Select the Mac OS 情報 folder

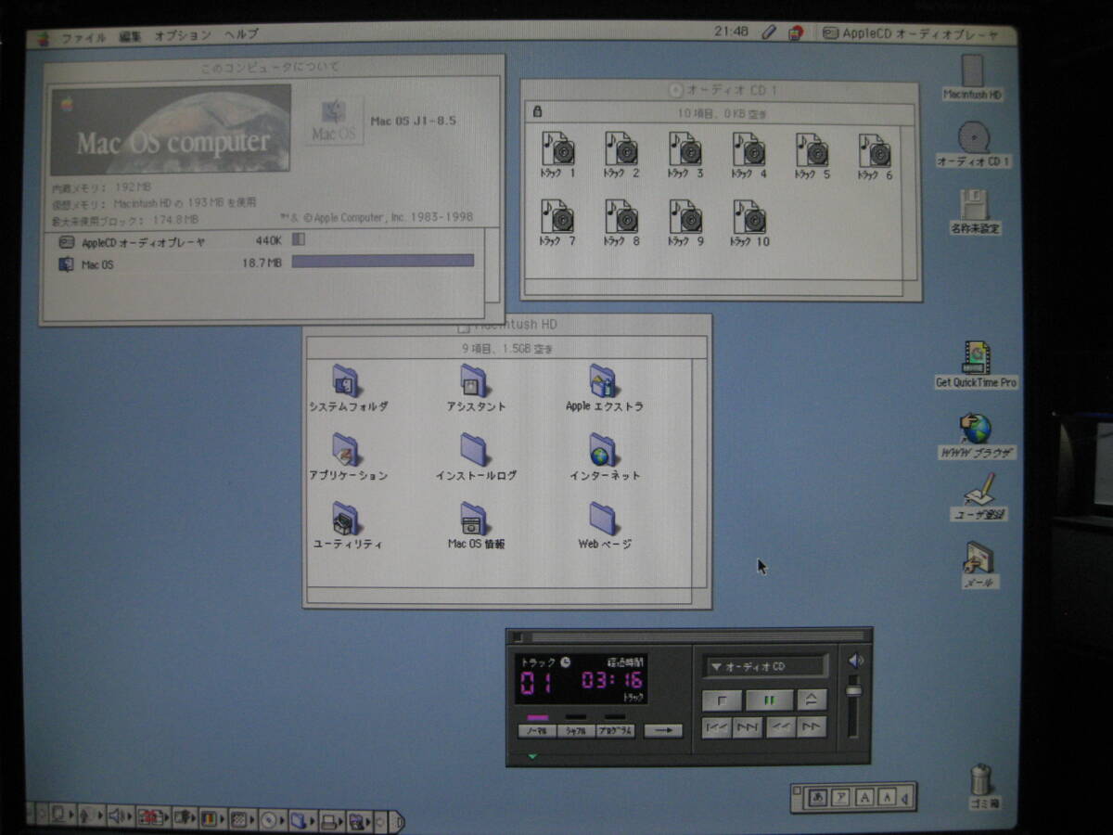pos(476,525)
